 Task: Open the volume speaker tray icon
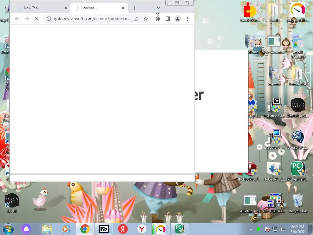(282, 229)
